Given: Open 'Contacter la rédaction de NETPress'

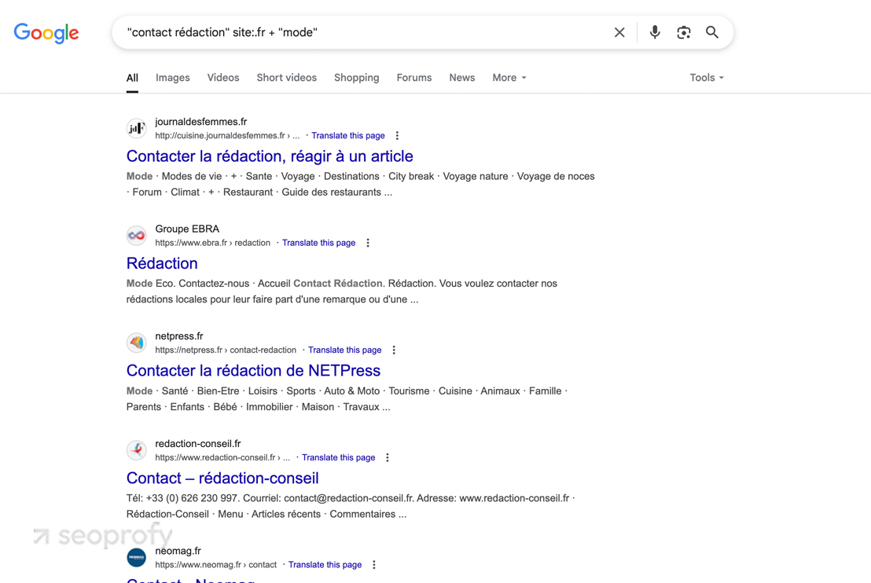Looking at the screenshot, I should click(x=253, y=370).
